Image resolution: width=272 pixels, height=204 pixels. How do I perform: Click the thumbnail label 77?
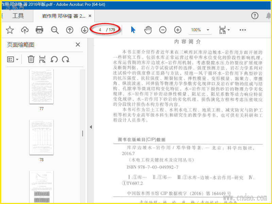(41, 108)
